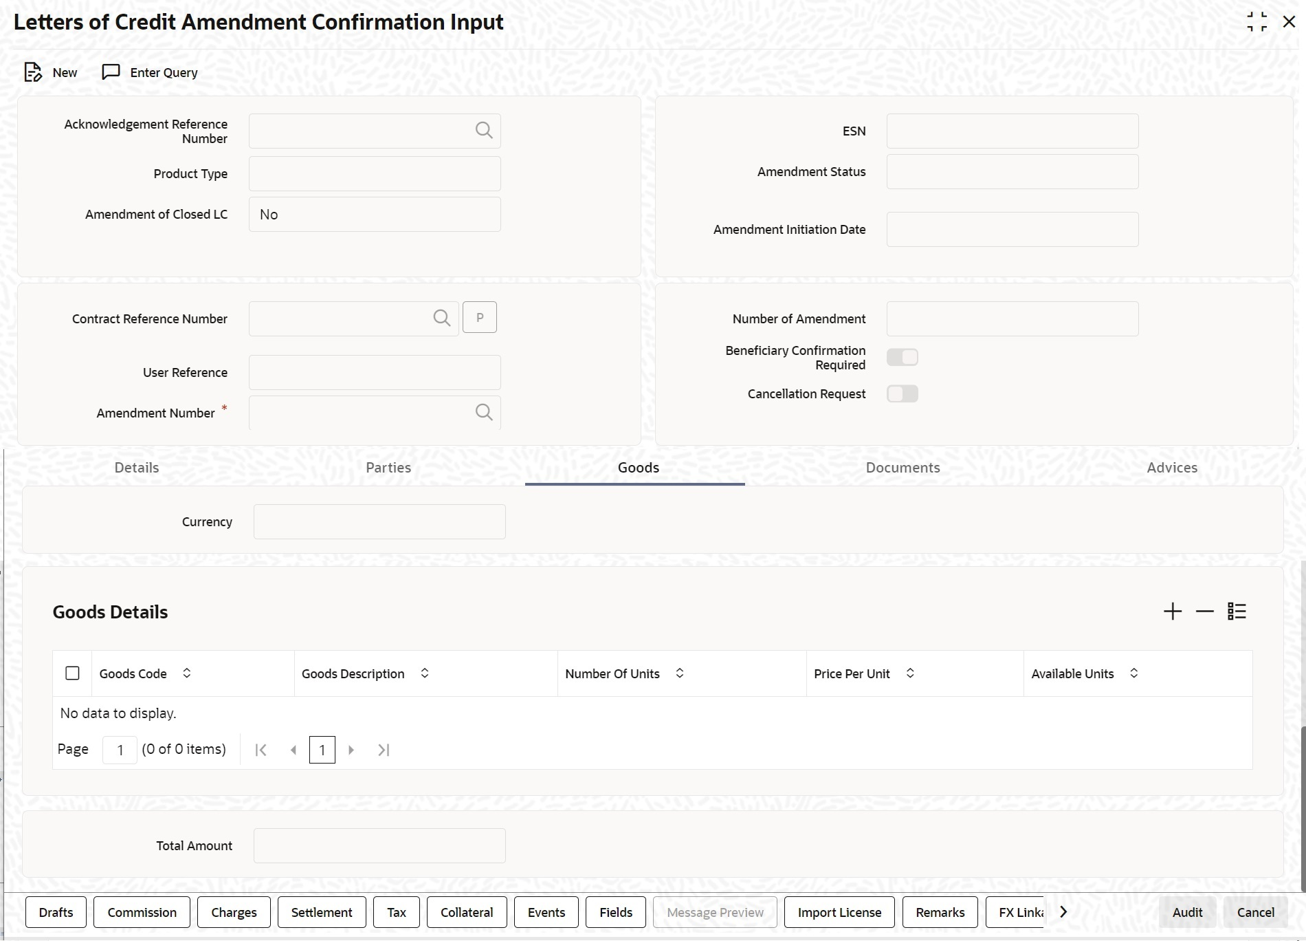Click the User Reference field
This screenshot has width=1306, height=941.
pos(375,372)
